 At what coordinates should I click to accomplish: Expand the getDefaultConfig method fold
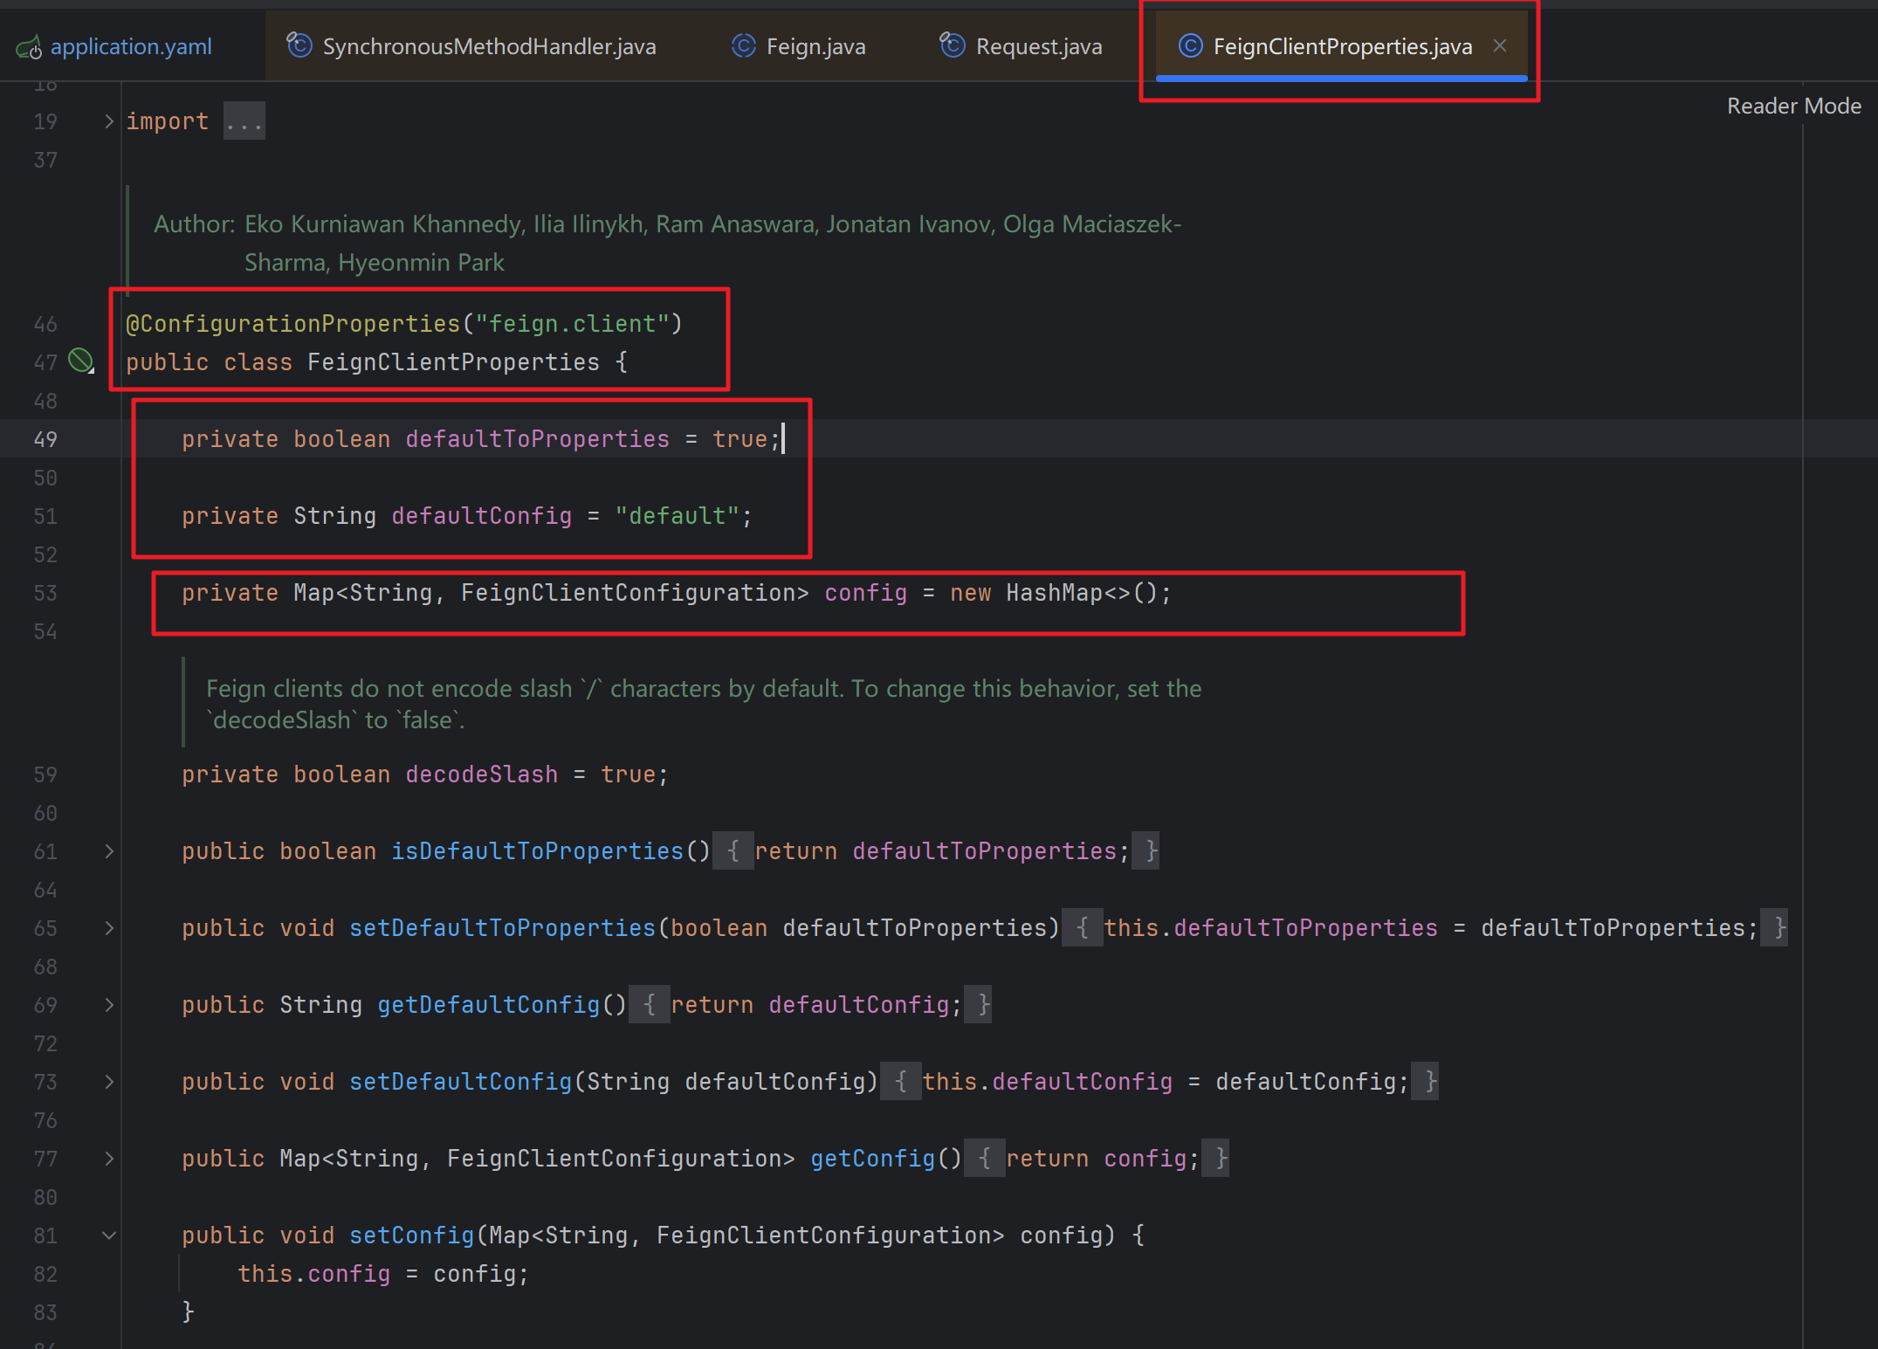pos(109,1005)
